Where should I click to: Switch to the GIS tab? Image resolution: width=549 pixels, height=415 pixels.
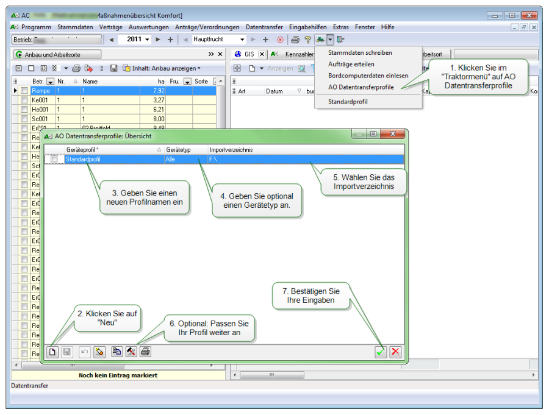pos(246,54)
